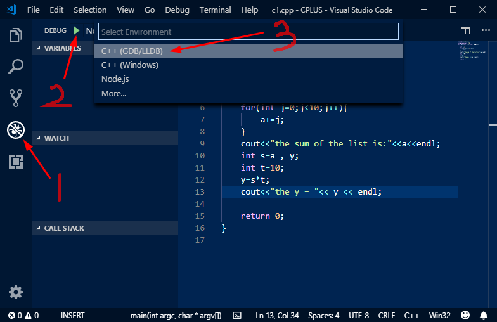Image resolution: width=497 pixels, height=322 pixels.
Task: Open the File menu
Action: (33, 10)
